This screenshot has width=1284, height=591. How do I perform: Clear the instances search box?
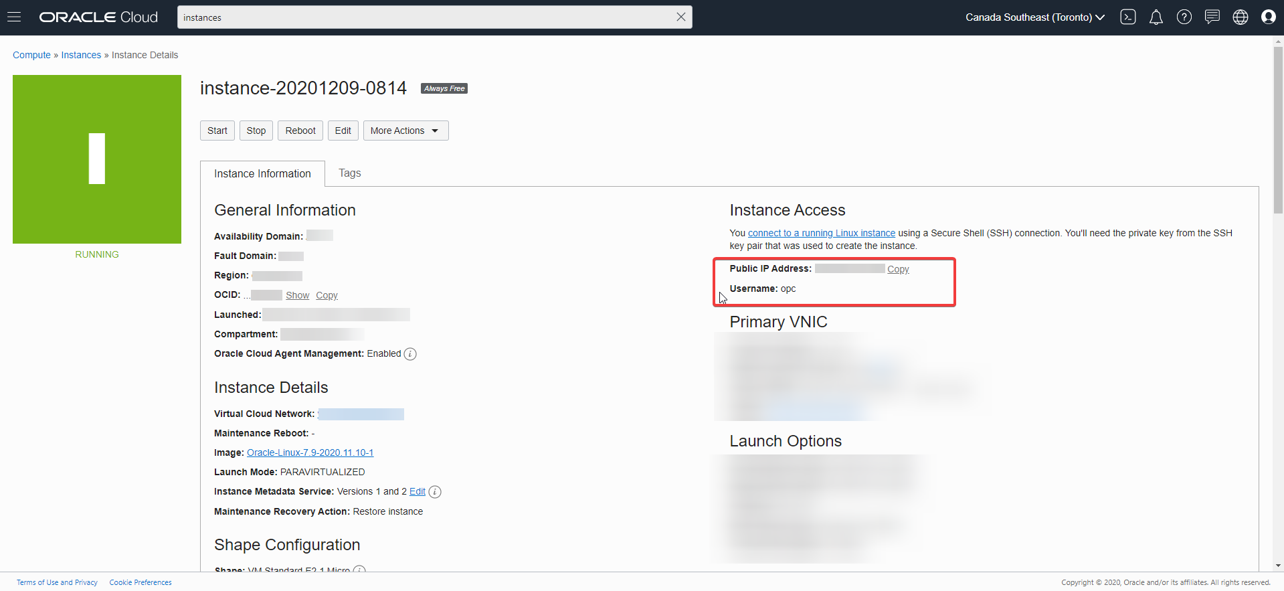pos(680,17)
